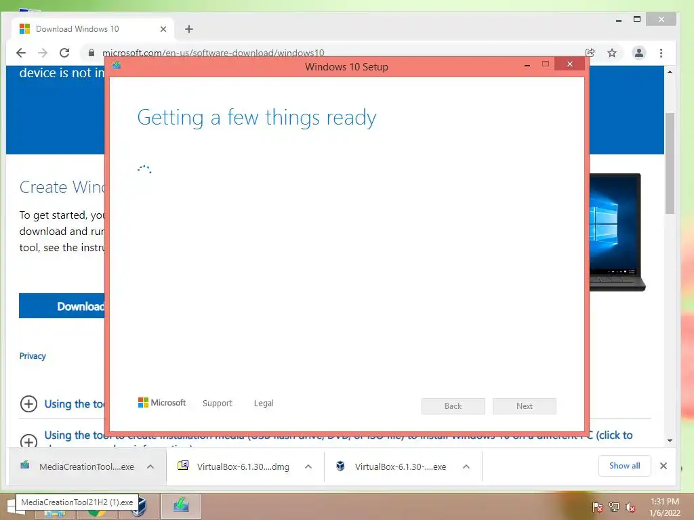Reload the Download Windows 10 page

click(x=64, y=53)
